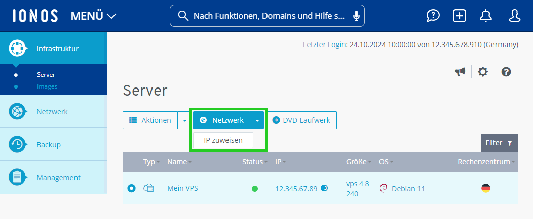The height and width of the screenshot is (219, 533).
Task: Open the help chat question icon
Action: click(x=433, y=16)
